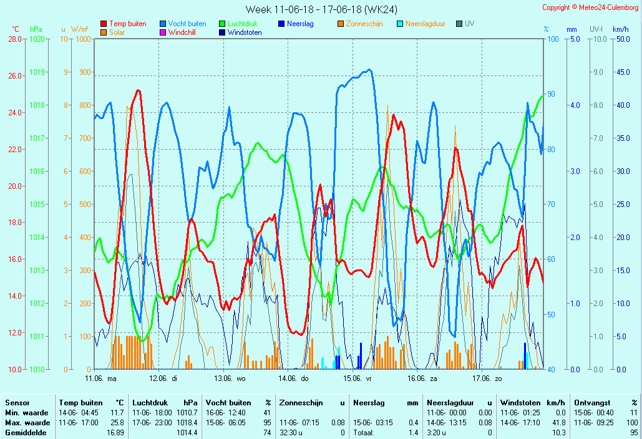Click the red Temp buiten legend swatch
Viewport: 642px width, 439px height.
104,24
